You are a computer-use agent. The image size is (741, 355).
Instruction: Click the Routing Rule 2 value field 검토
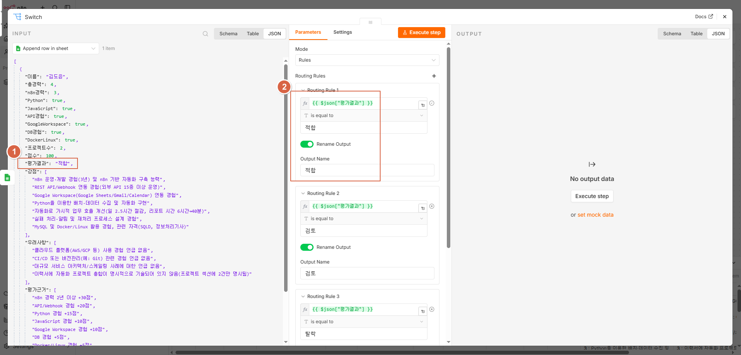[364, 231]
